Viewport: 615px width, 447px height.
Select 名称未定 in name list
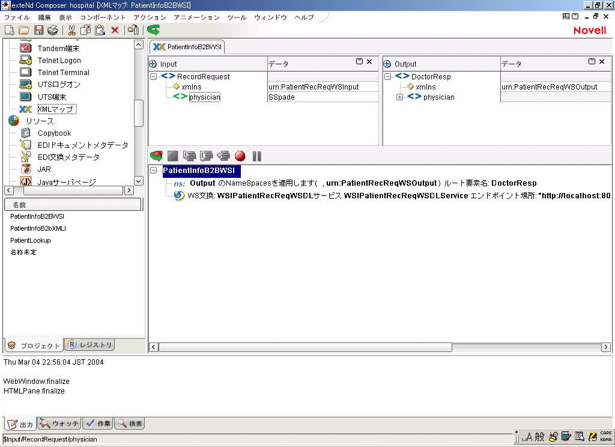pyautogui.click(x=23, y=252)
